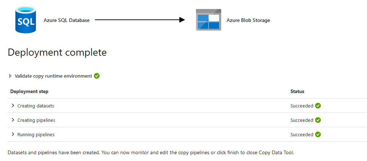
Task: Click the Azure SQL Database icon
Action: click(x=25, y=20)
